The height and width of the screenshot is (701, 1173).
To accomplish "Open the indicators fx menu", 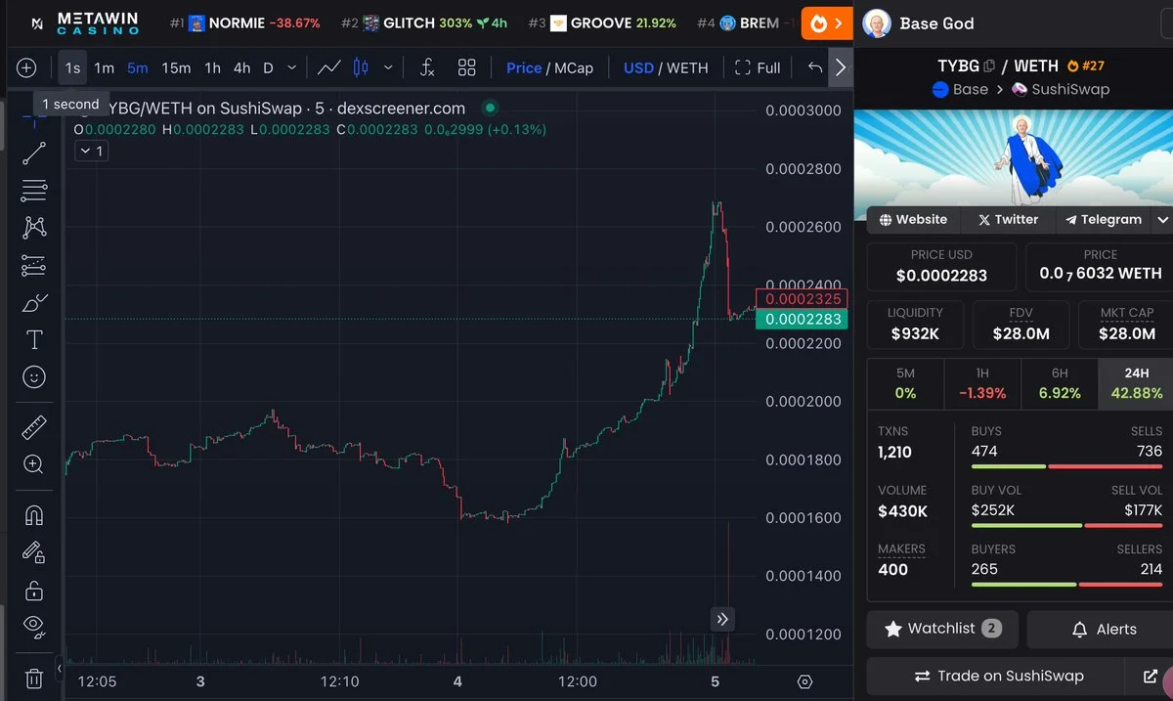I will (x=427, y=67).
